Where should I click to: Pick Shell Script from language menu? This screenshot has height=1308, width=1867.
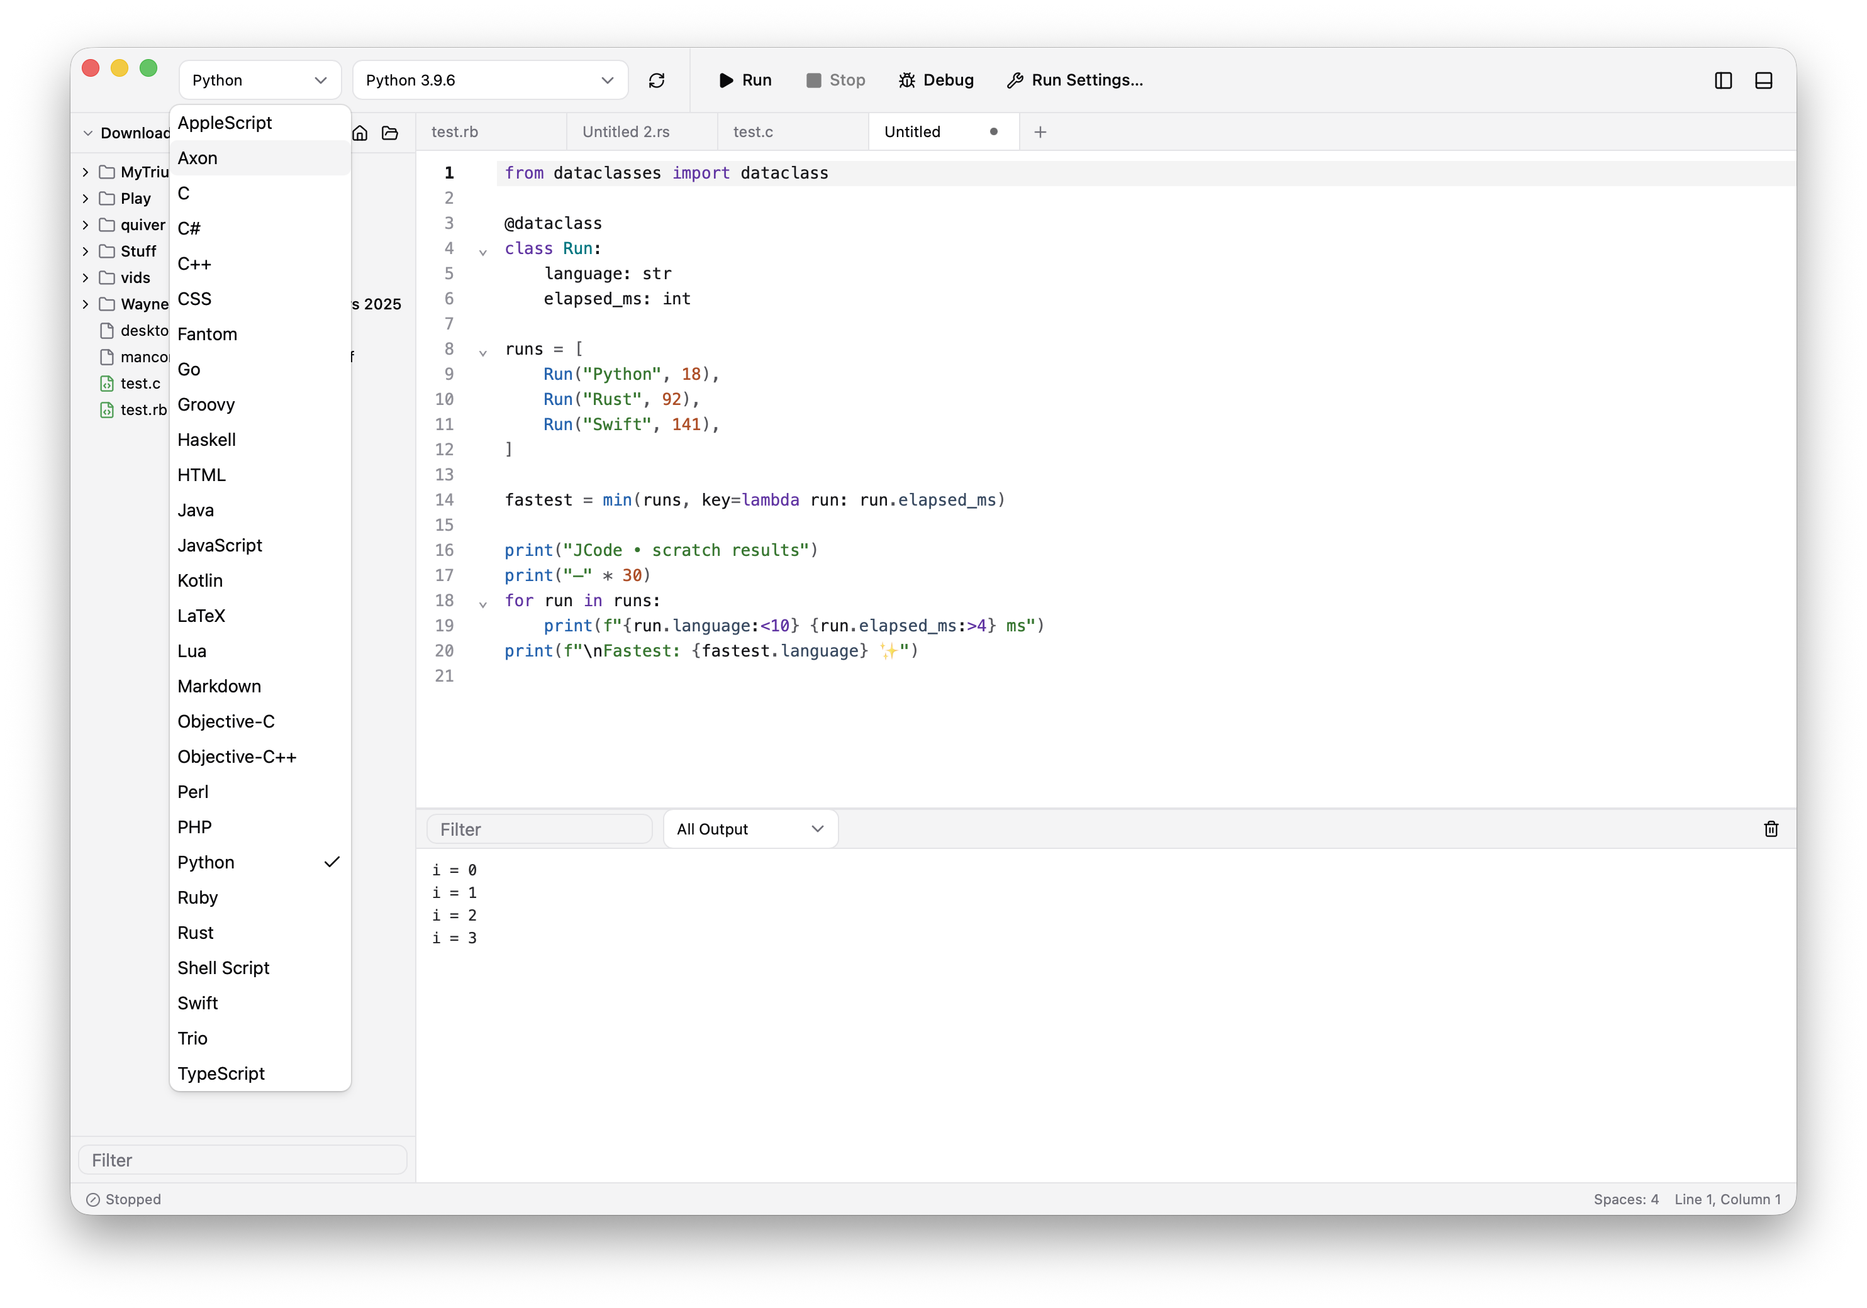coord(260,968)
